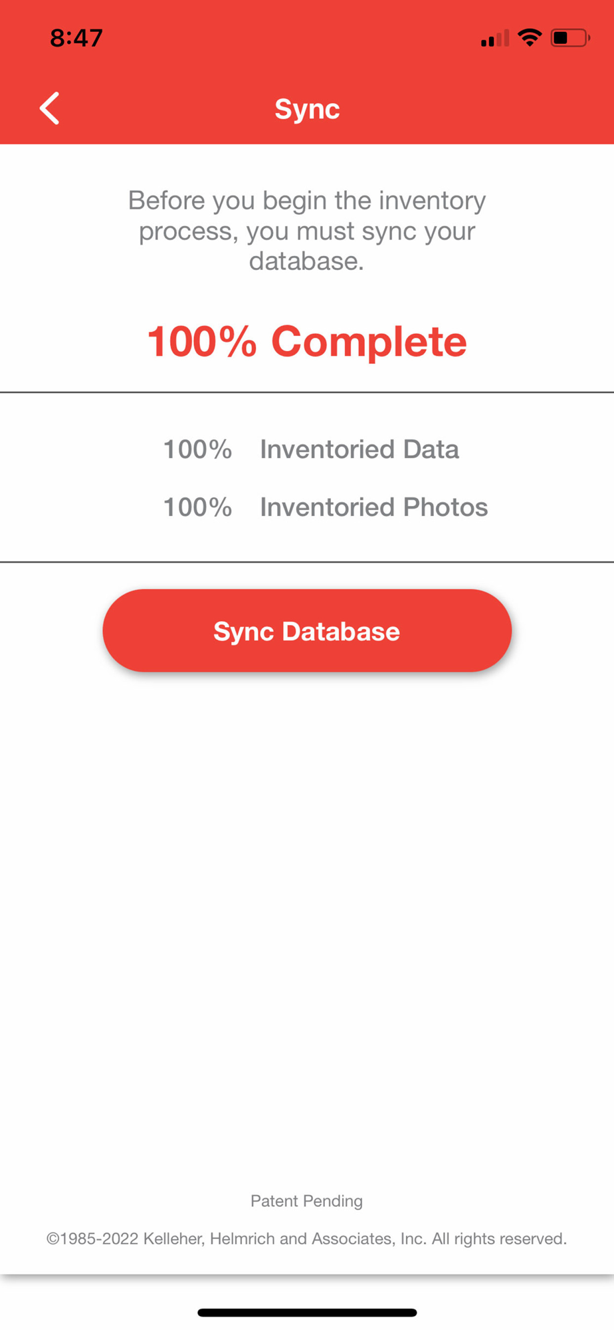This screenshot has width=614, height=1330.
Task: Tap the home indicator bar
Action: pyautogui.click(x=307, y=1312)
